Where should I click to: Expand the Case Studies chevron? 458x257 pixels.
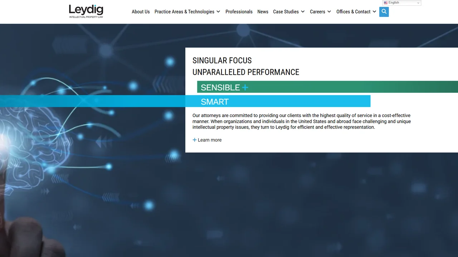303,12
